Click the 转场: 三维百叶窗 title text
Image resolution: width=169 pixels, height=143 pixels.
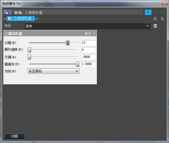28,13
